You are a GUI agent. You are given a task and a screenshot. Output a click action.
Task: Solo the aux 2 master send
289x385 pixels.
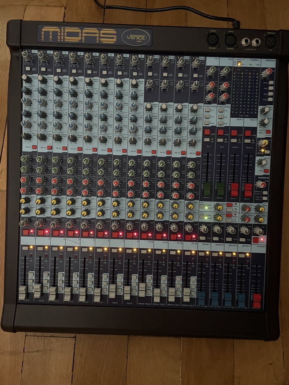(229, 220)
